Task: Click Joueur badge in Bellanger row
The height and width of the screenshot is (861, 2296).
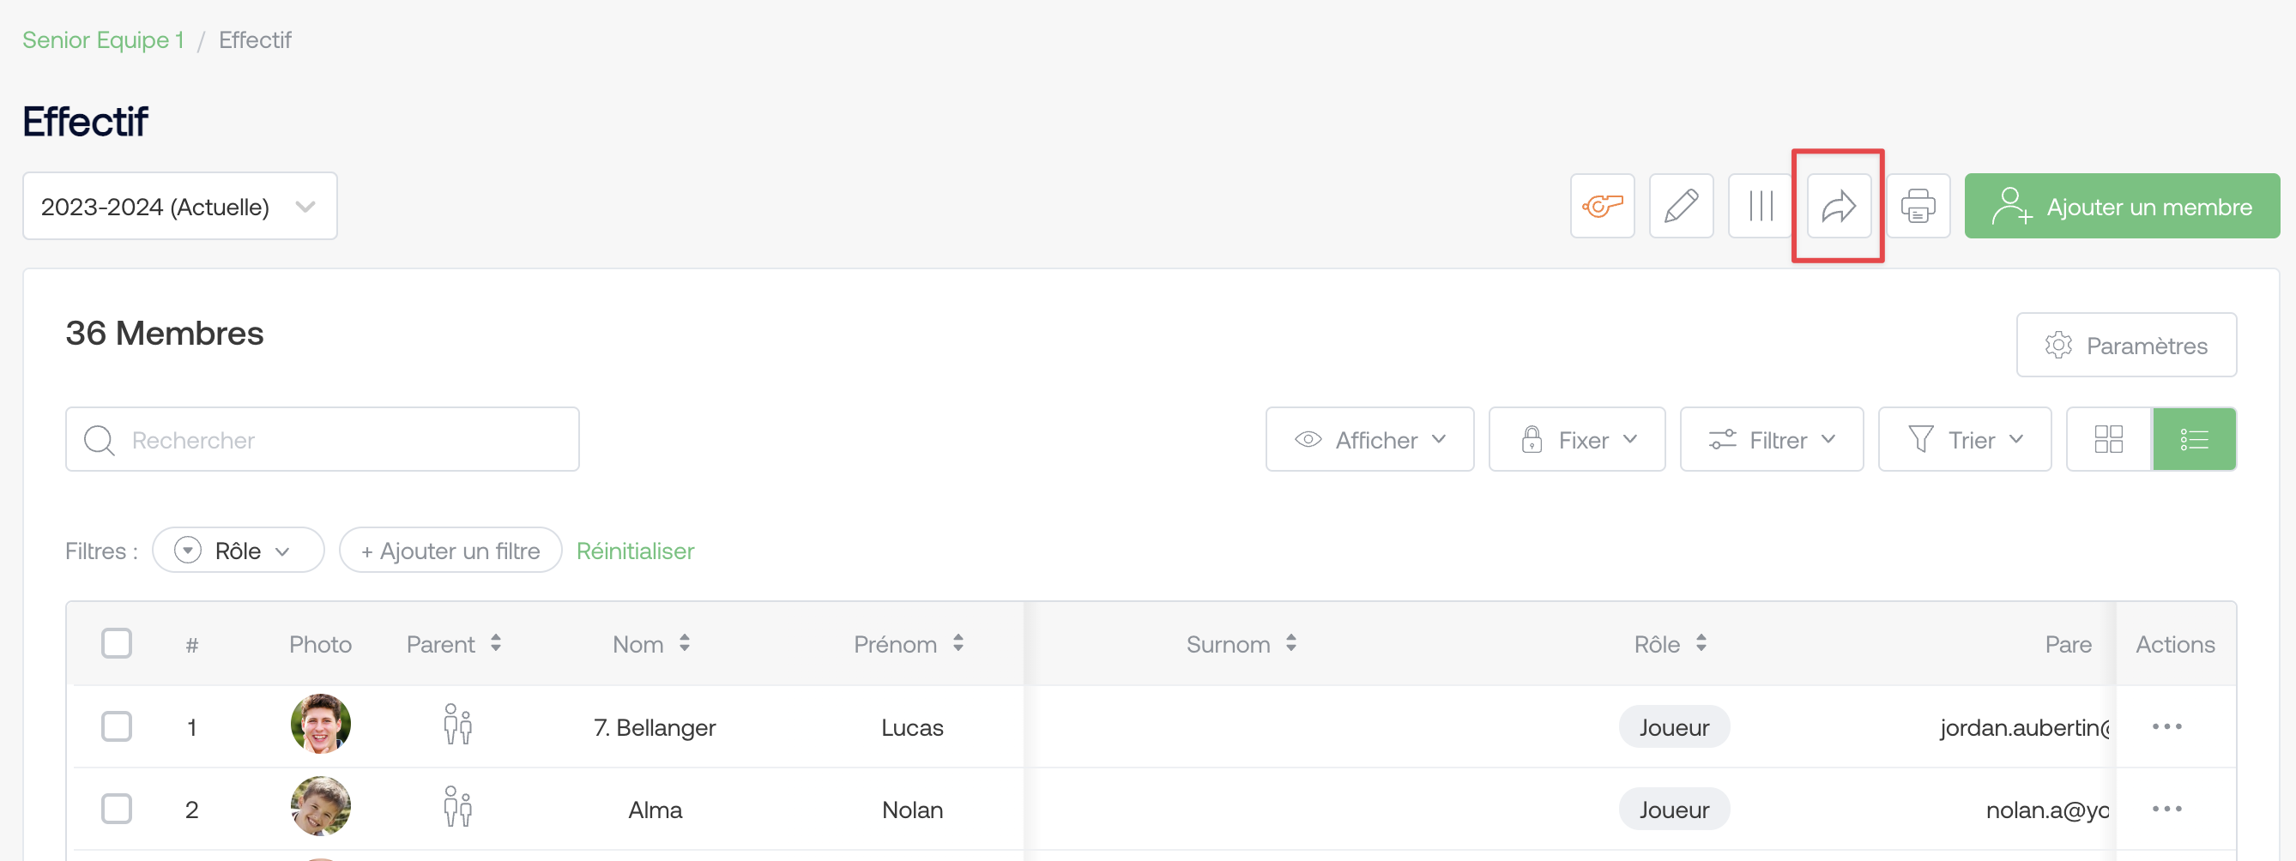Action: [x=1674, y=727]
